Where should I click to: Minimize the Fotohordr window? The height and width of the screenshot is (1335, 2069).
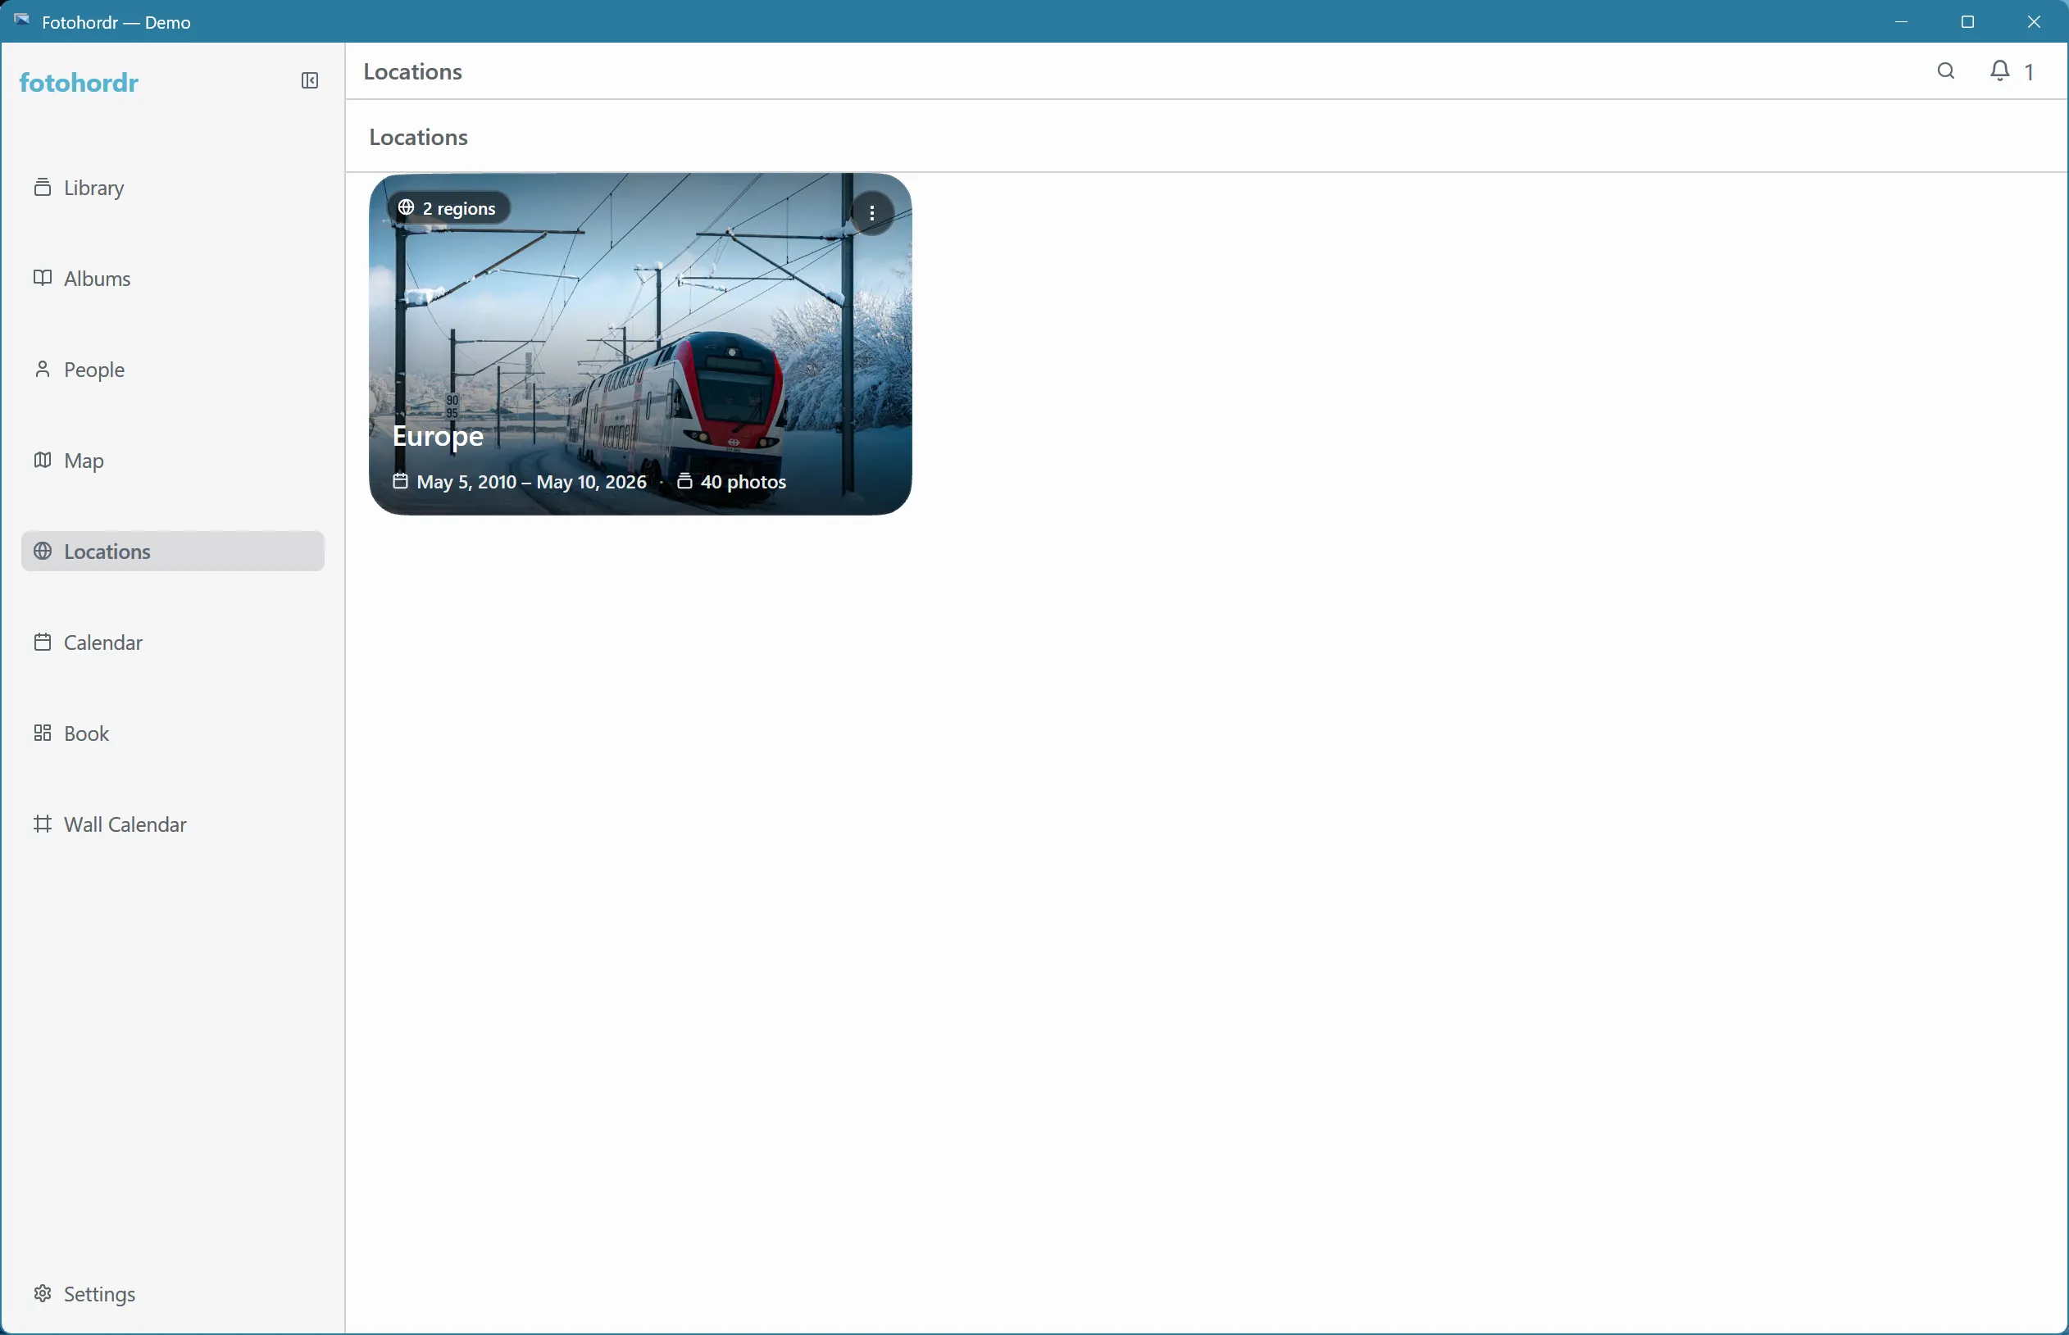point(1902,21)
